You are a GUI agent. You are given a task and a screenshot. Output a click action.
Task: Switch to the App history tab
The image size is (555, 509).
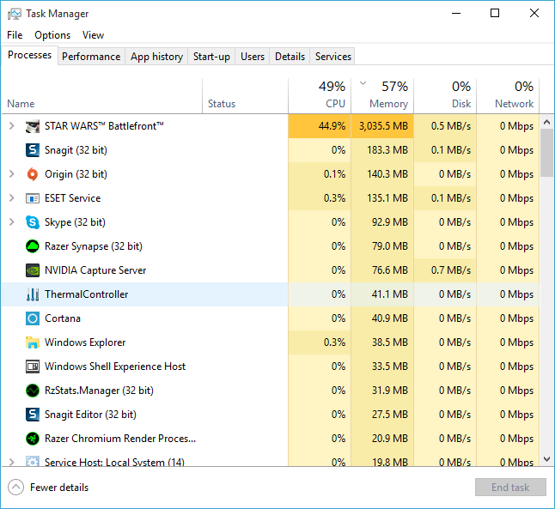click(x=156, y=57)
